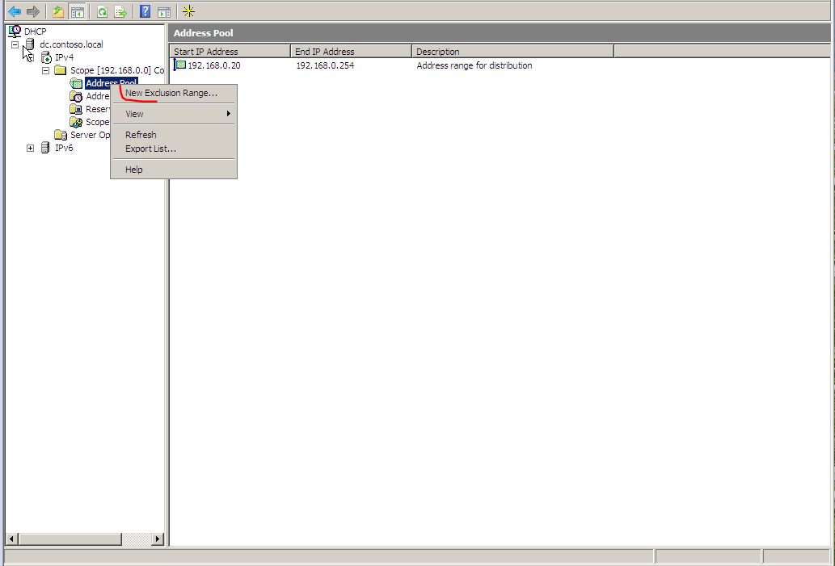Sort by the End IP Address column header

pos(352,52)
